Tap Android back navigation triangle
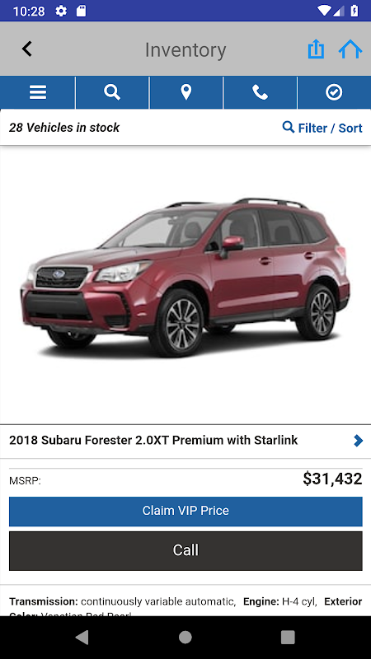 coord(83,637)
